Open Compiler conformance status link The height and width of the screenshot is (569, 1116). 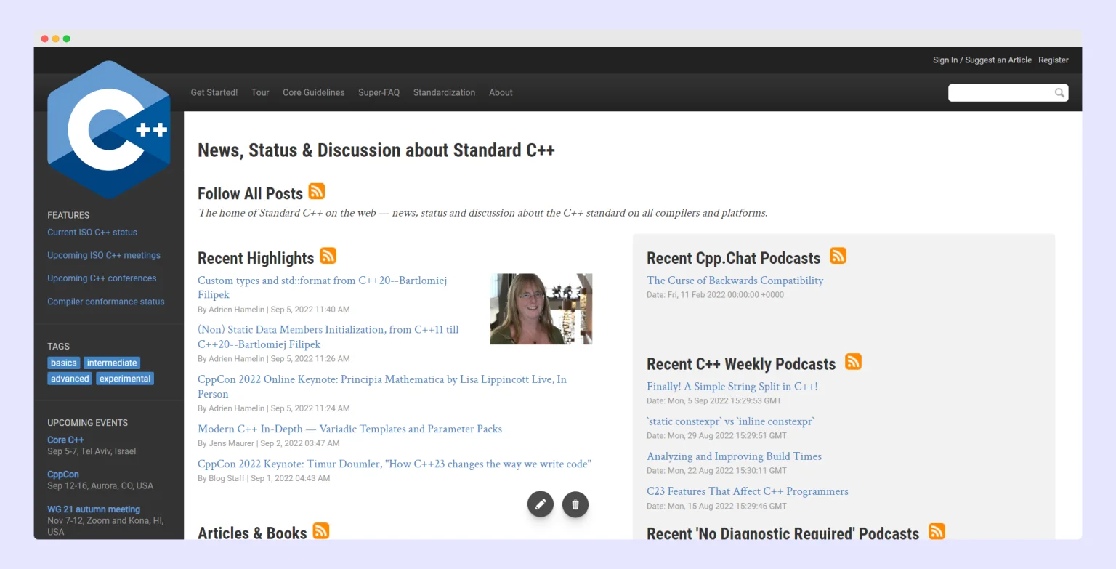[106, 302]
